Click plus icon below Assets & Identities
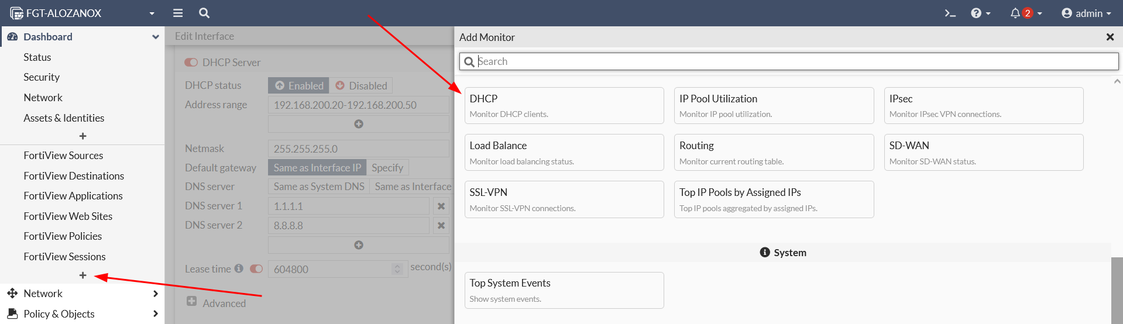Screen dimensions: 1123x324 [x=83, y=136]
